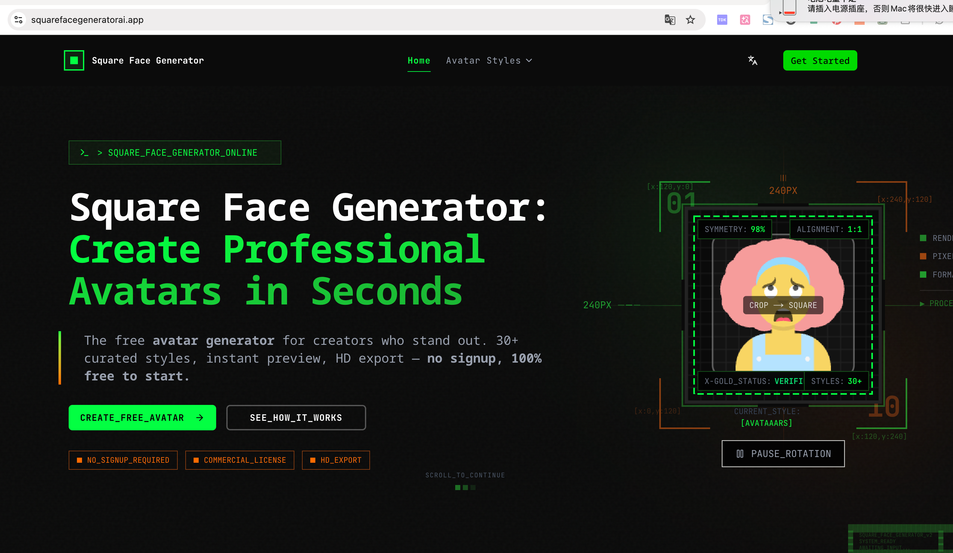Toggle PAUSE_ROTATION on the avatar preview
The image size is (953, 553).
783,454
